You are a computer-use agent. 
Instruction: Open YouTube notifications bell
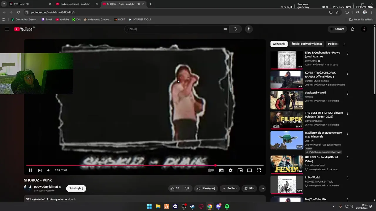tap(353, 29)
